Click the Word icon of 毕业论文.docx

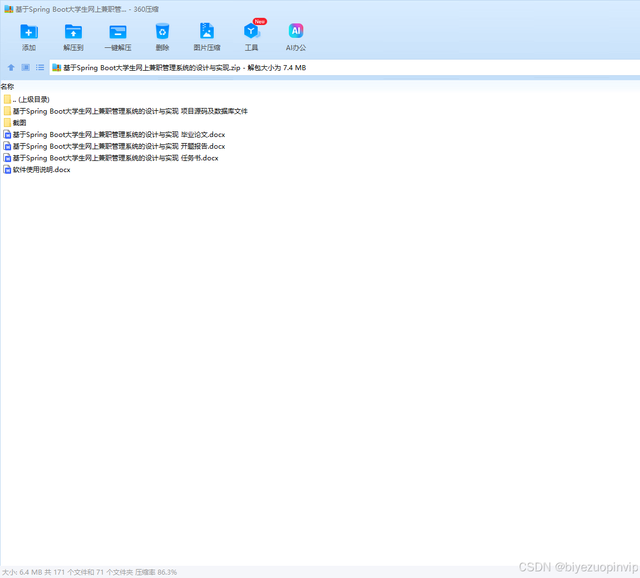[x=7, y=134]
